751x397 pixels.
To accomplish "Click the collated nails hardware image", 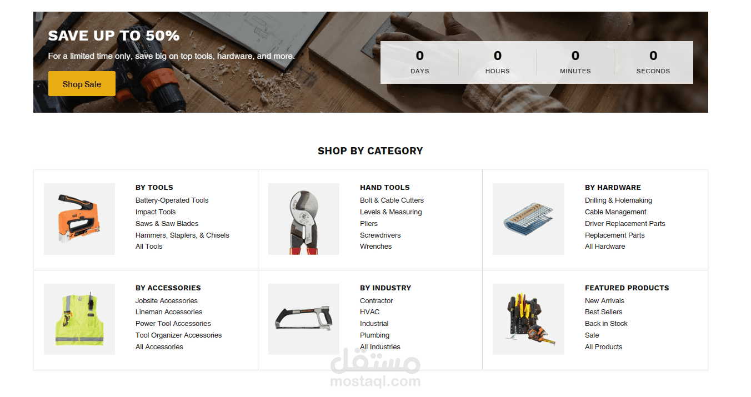I will [528, 219].
